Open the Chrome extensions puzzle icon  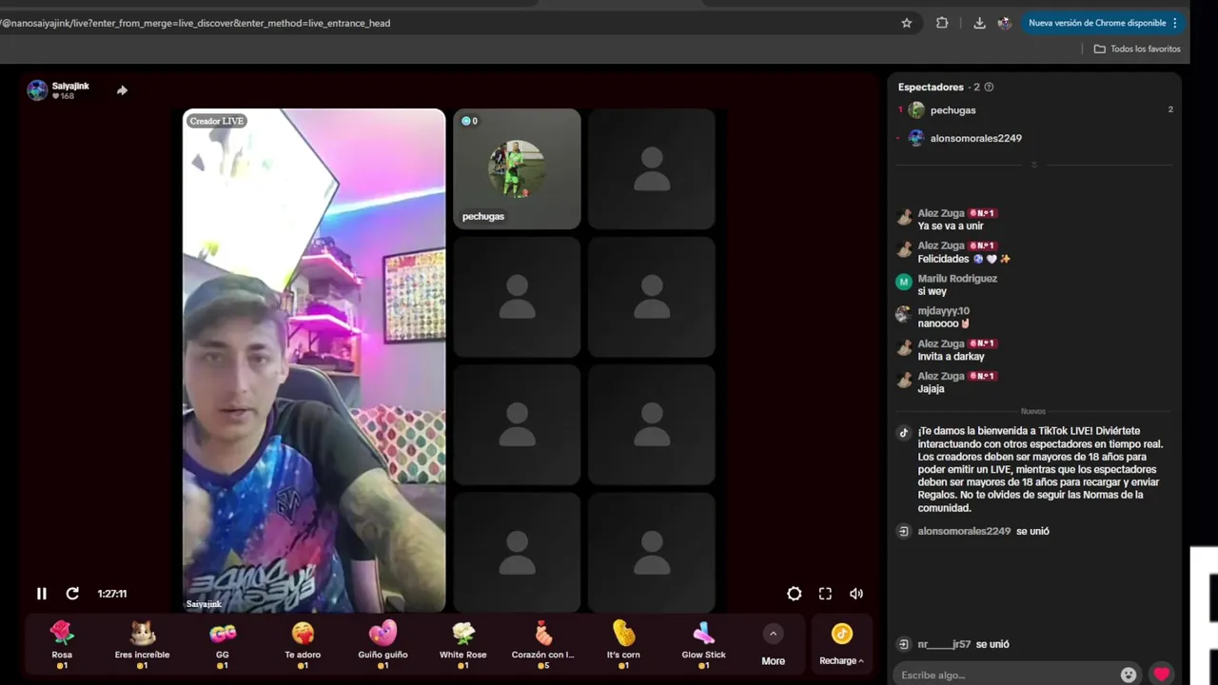[942, 23]
